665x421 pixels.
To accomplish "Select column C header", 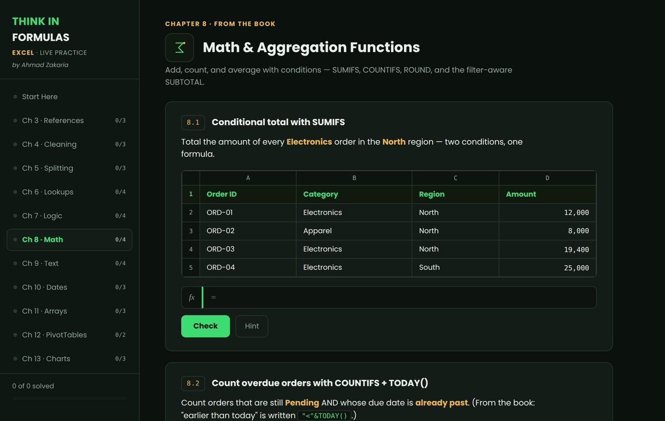I will pos(456,178).
